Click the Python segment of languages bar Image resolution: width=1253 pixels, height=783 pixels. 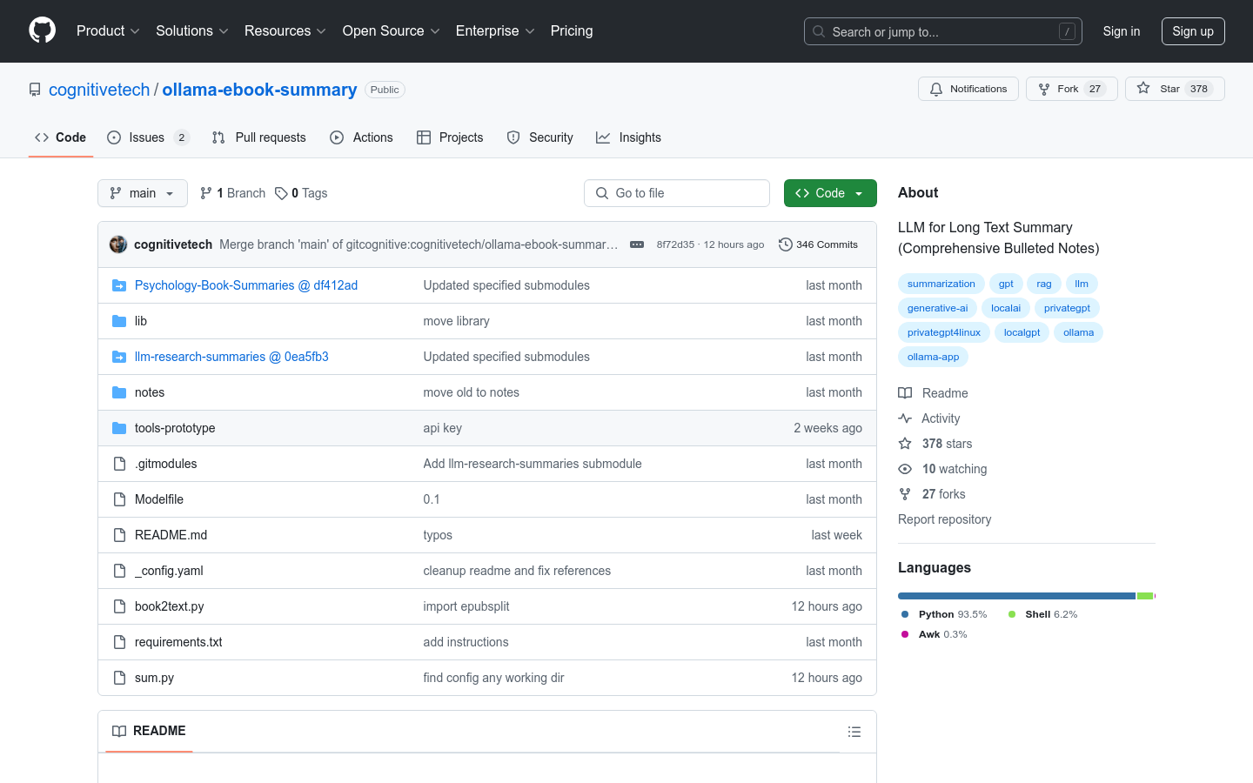(1016, 596)
